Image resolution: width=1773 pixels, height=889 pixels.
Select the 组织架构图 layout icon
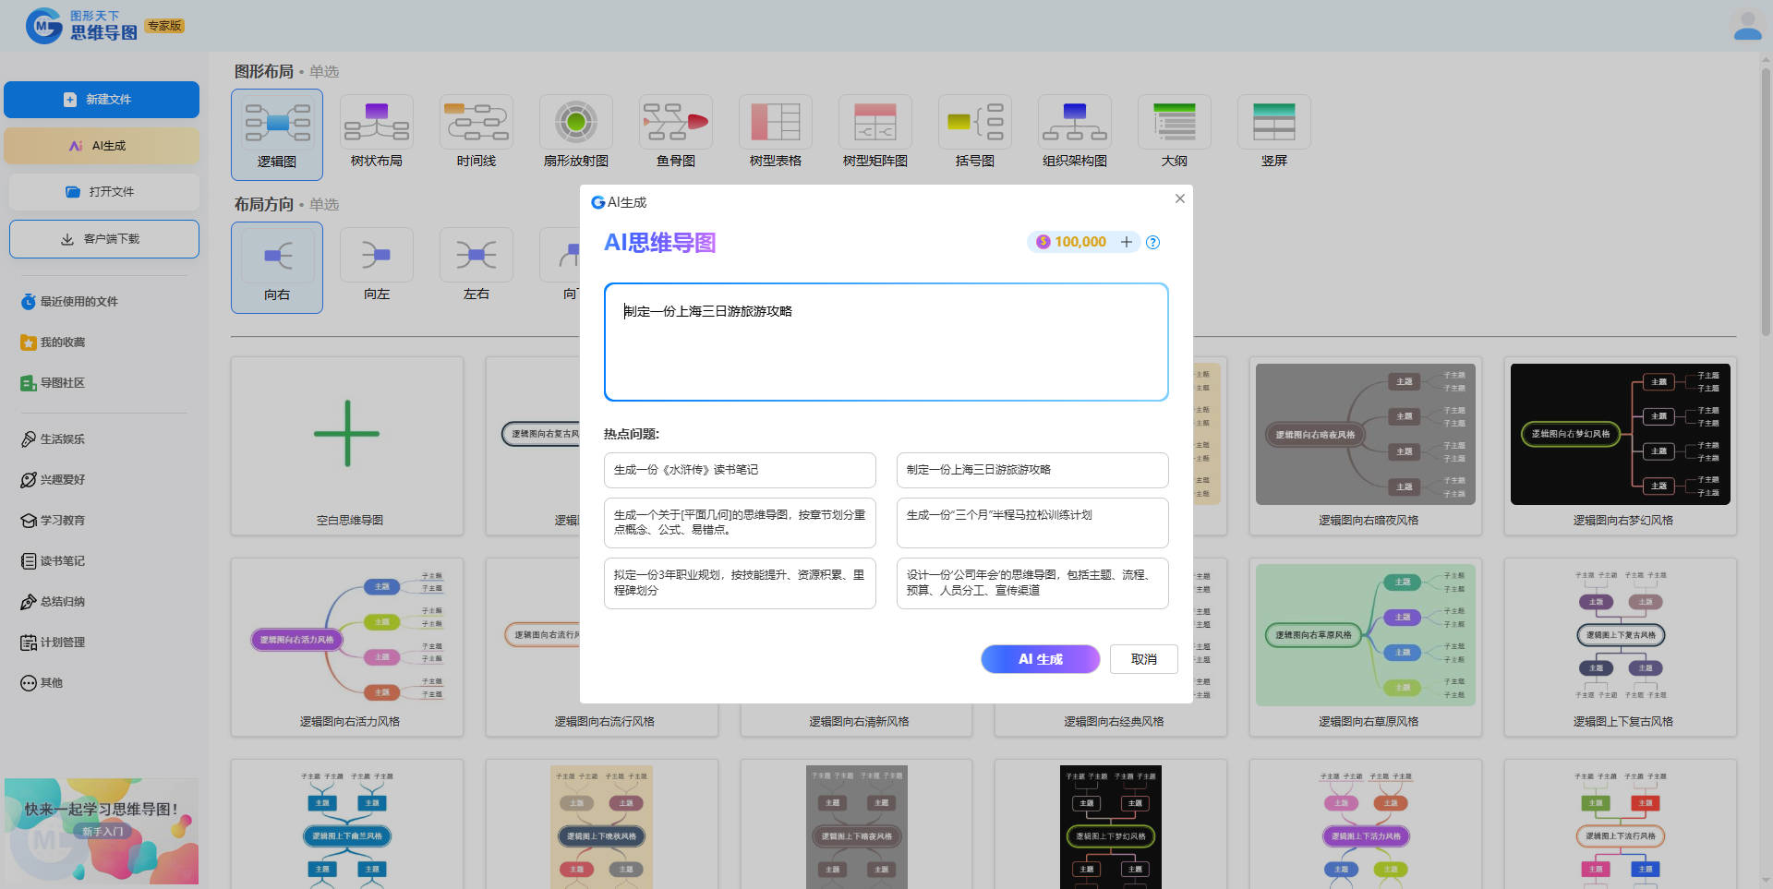(x=1074, y=123)
